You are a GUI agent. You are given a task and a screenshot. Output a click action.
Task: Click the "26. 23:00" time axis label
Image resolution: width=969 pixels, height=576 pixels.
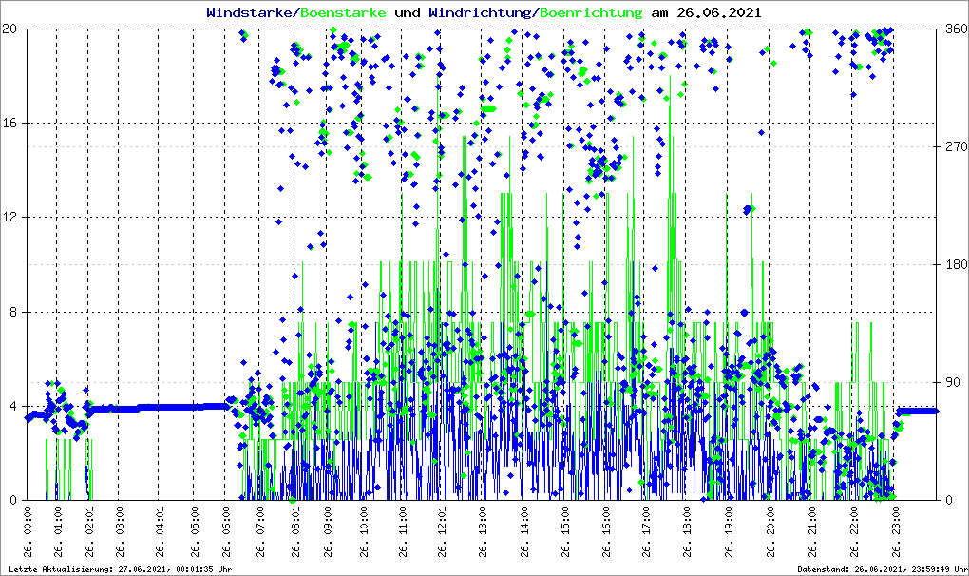tap(895, 531)
